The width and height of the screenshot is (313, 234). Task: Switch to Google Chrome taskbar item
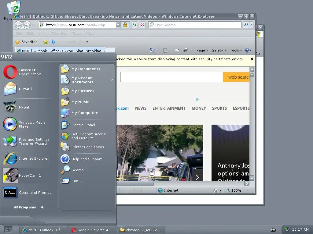point(93,230)
